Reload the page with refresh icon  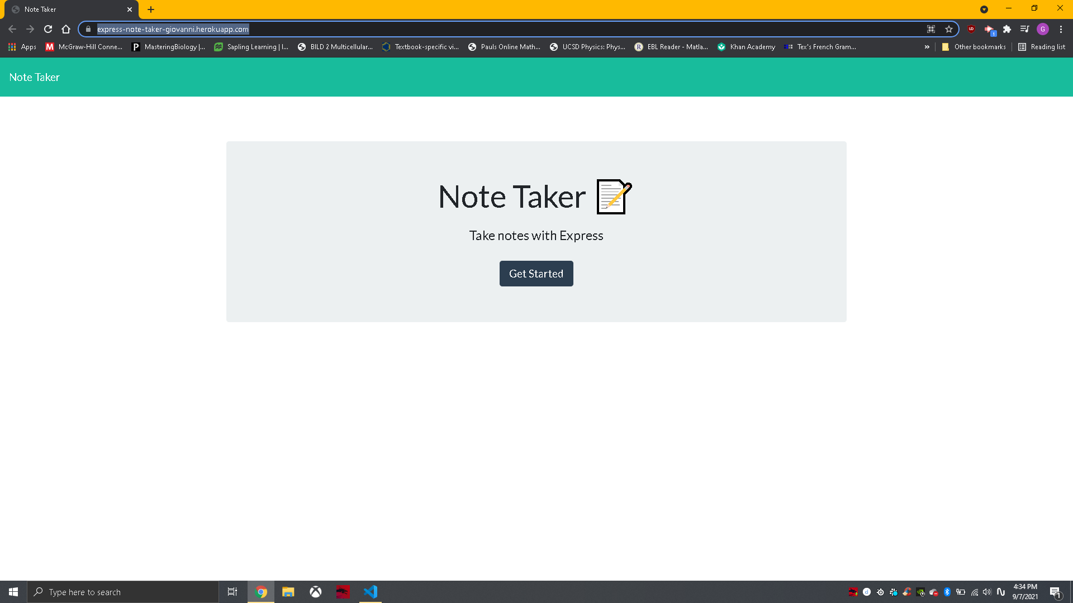pyautogui.click(x=48, y=29)
